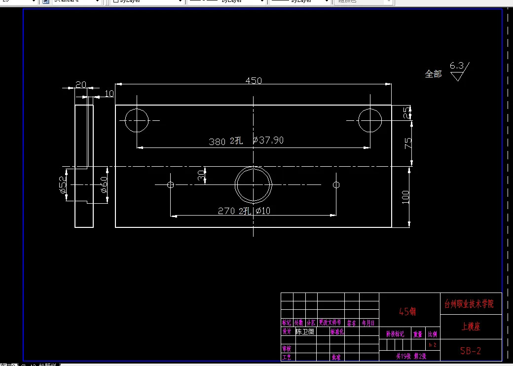Select the upper-left ø37.90 hole circle
The height and width of the screenshot is (366, 513).
(x=137, y=120)
